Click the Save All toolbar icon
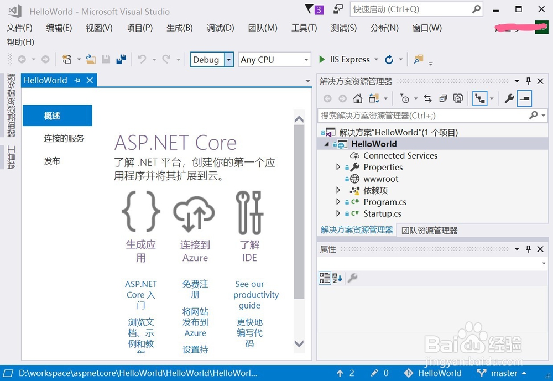This screenshot has height=381, width=553. pos(121,59)
